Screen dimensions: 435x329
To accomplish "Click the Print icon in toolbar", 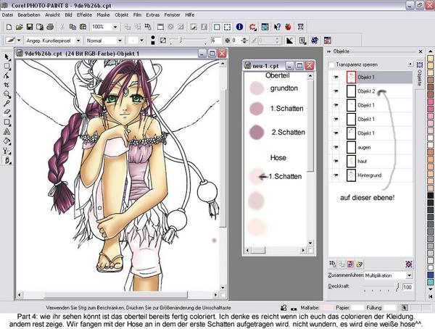I will pos(50,27).
